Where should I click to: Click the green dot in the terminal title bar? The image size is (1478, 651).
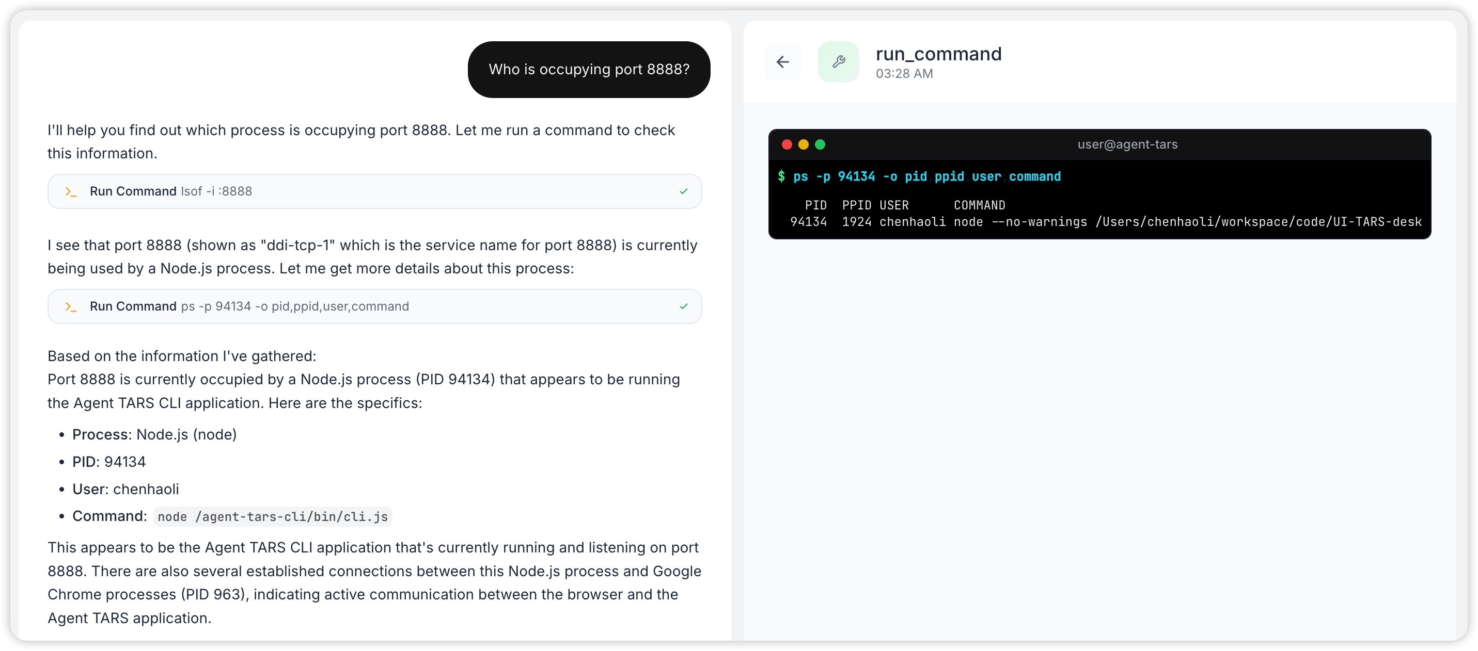[820, 144]
